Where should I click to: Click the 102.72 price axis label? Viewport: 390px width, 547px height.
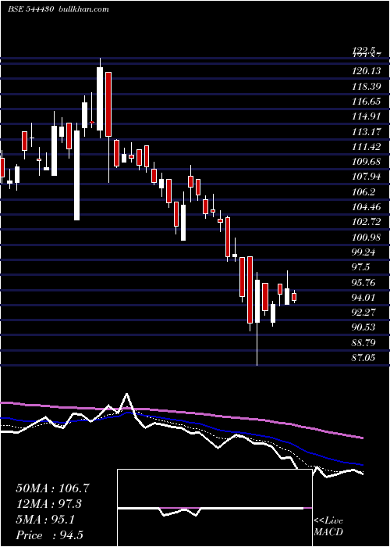366,222
